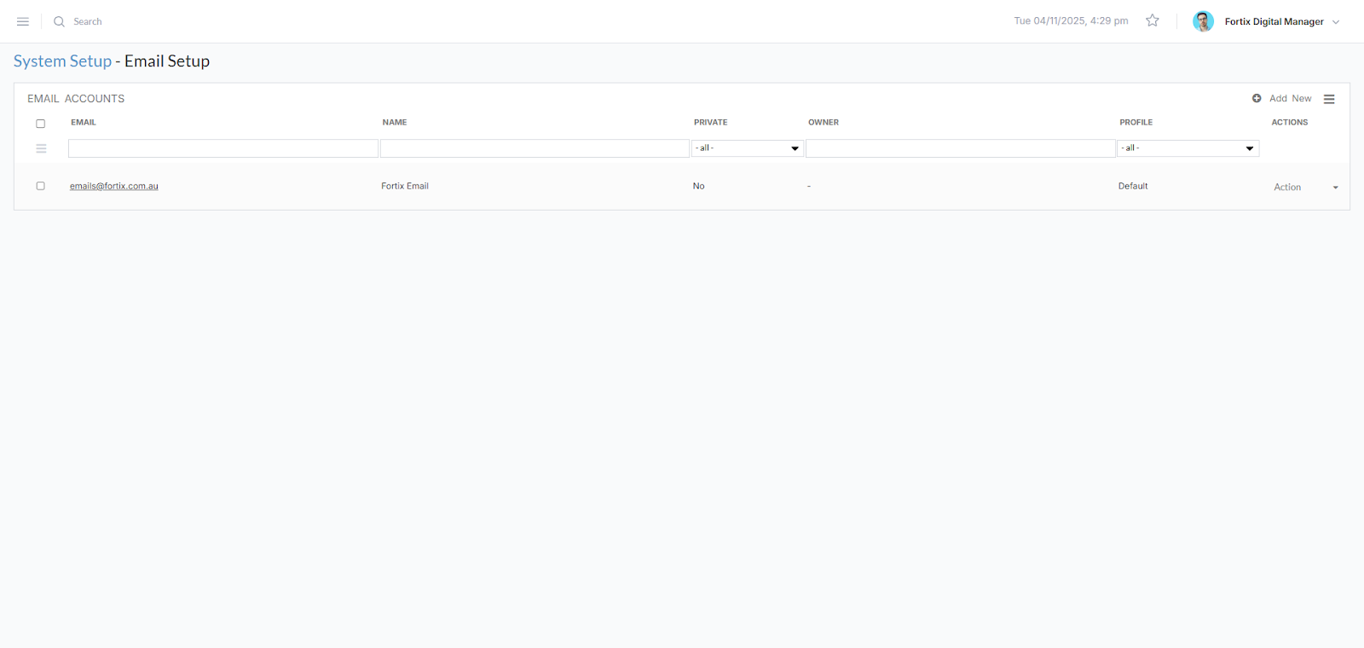Click the Default profile cell

pos(1133,186)
